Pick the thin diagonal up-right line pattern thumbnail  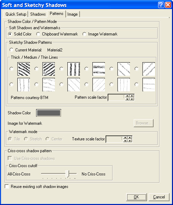tap(99, 85)
